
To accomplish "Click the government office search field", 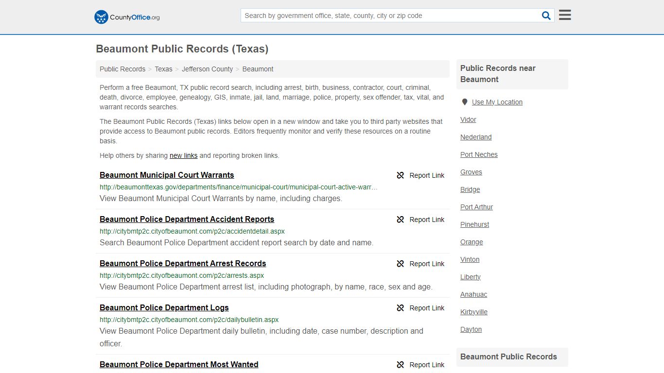I will 389,15.
